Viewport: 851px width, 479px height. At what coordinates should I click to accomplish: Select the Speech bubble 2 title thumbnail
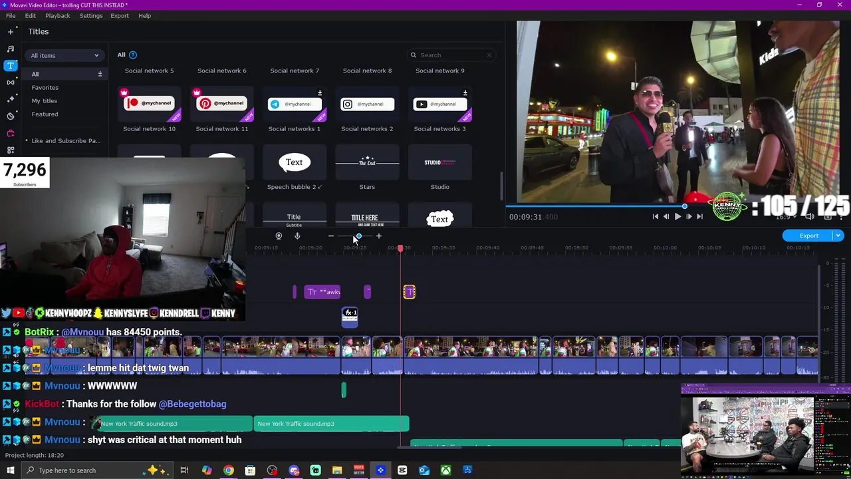pyautogui.click(x=295, y=162)
